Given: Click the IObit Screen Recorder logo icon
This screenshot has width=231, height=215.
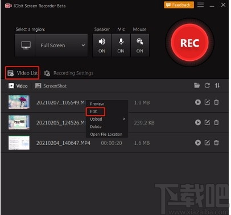Looking at the screenshot, I should click(8, 6).
